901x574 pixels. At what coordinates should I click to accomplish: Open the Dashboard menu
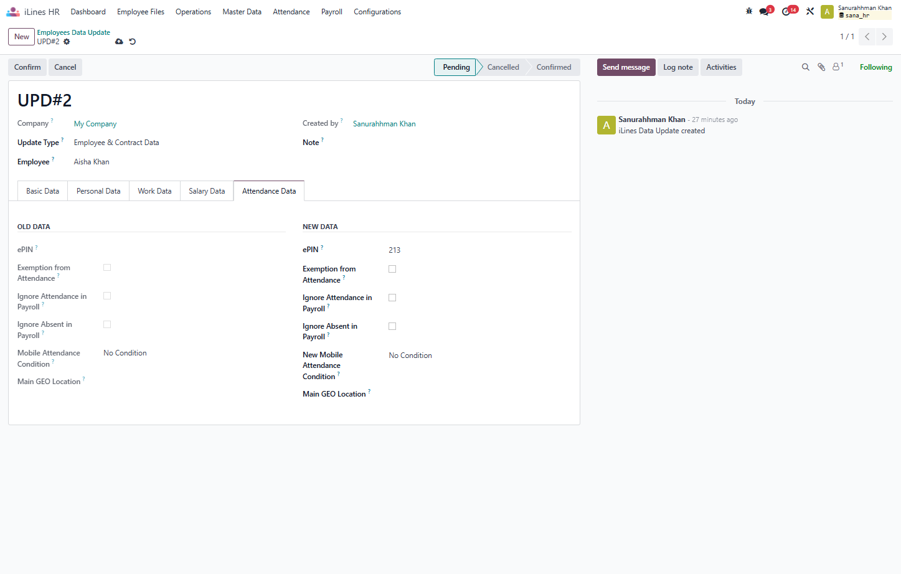pos(88,12)
